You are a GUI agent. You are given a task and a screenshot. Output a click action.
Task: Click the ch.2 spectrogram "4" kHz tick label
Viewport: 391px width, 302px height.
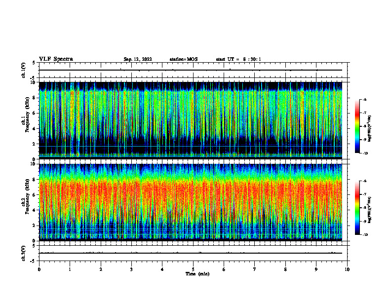click(35, 210)
